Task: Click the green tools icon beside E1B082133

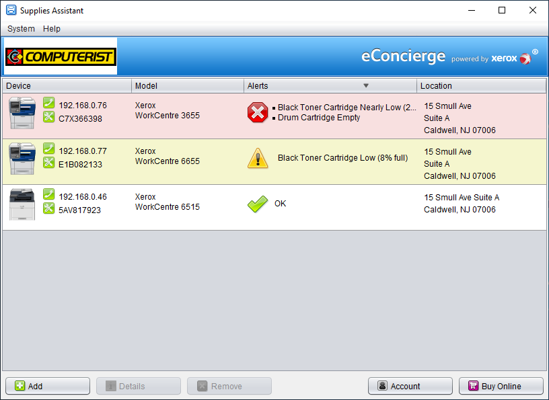Action: [48, 163]
